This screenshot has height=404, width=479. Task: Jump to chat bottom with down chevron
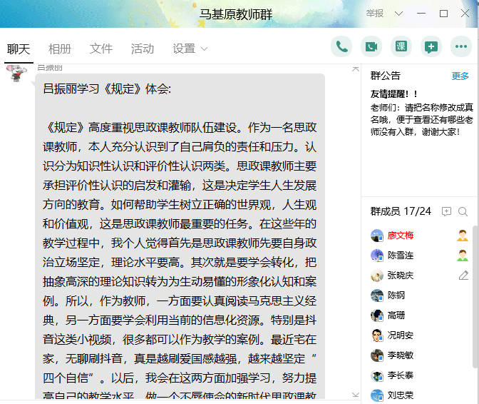pos(356,395)
